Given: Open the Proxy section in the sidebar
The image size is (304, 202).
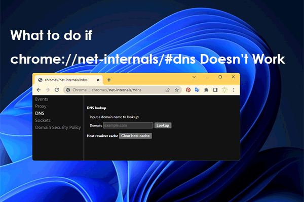Looking at the screenshot, I should click(41, 107).
